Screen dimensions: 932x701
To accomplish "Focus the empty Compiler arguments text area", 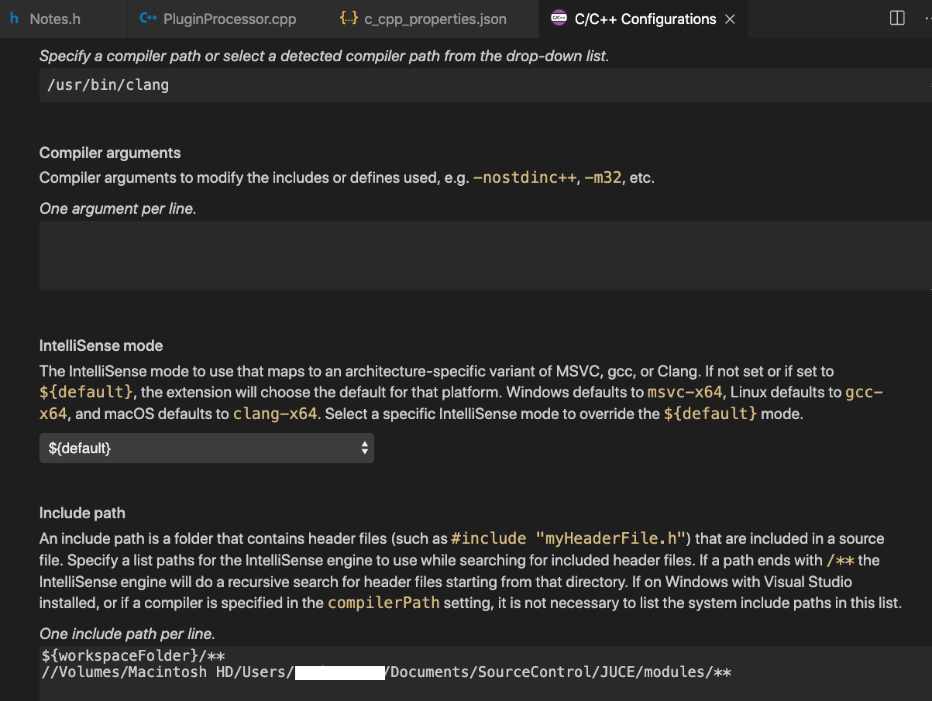I will coord(480,255).
